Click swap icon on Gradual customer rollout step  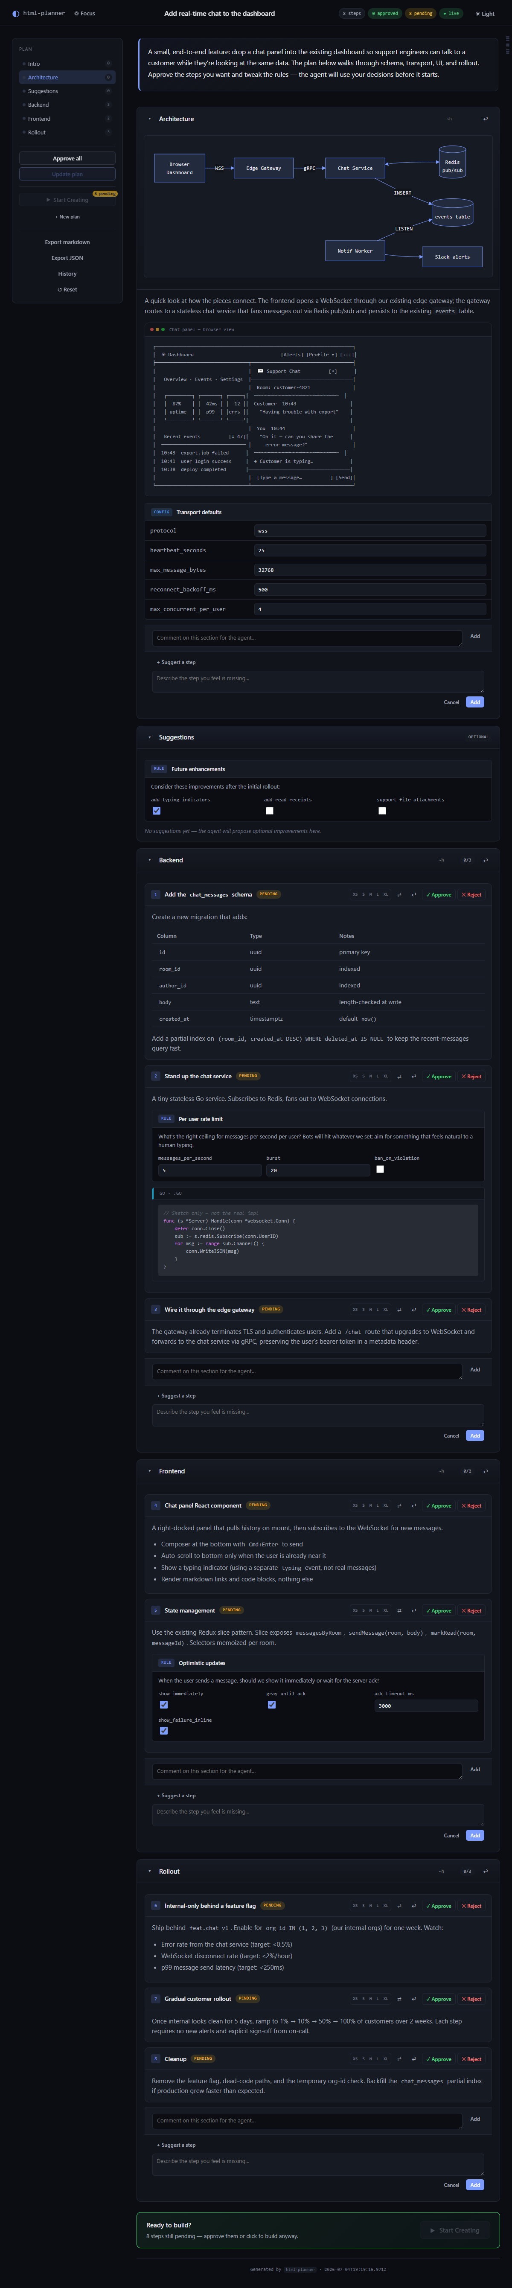[x=399, y=2000]
